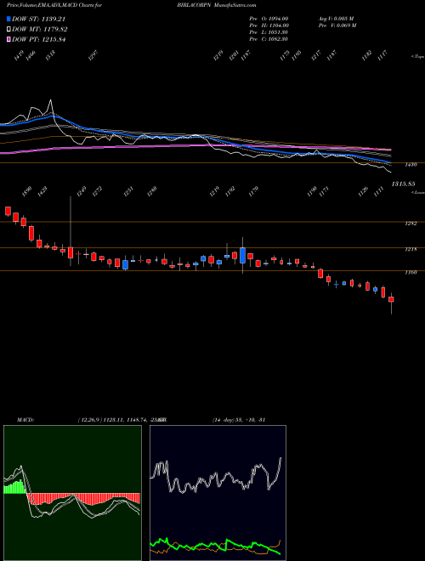Click the 'Pre H: 1104.00' value
The image size is (425, 561).
pyautogui.click(x=269, y=25)
